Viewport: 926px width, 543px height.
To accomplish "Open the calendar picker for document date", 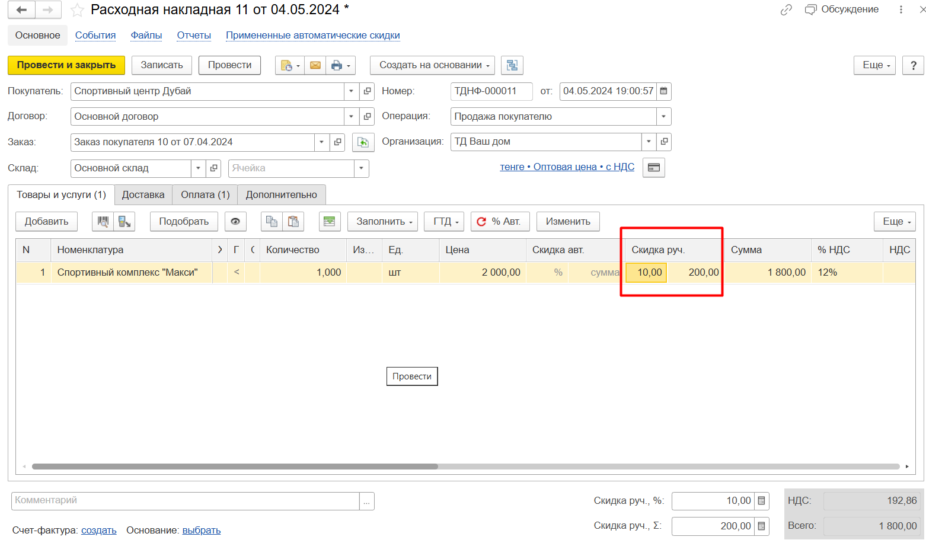I will 664,91.
